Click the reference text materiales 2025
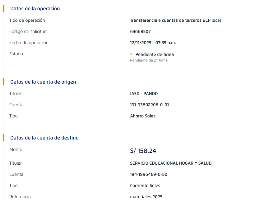The height and width of the screenshot is (201, 255). coord(146,197)
